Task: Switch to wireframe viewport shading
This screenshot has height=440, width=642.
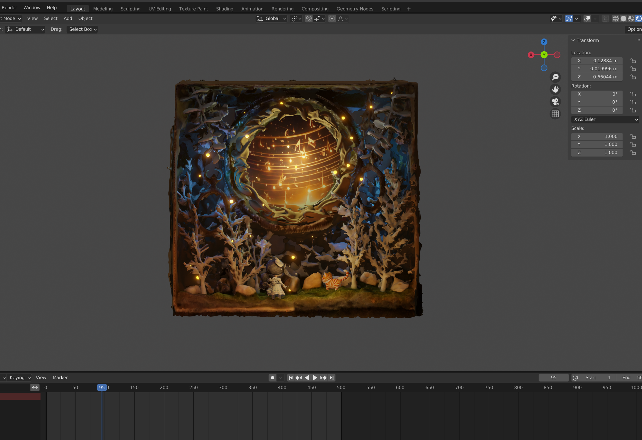Action: pyautogui.click(x=616, y=18)
